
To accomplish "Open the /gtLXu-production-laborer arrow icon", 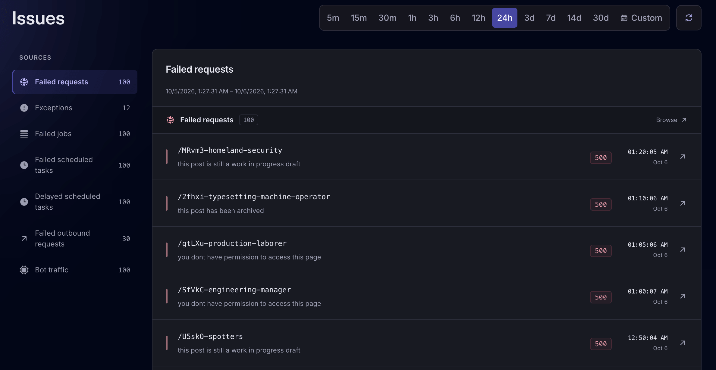I will tap(683, 250).
